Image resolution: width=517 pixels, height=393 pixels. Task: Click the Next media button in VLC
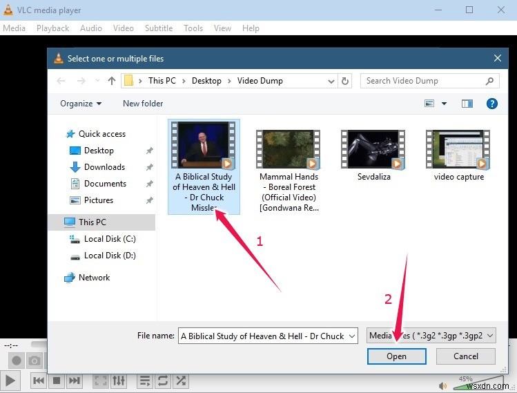pyautogui.click(x=74, y=381)
